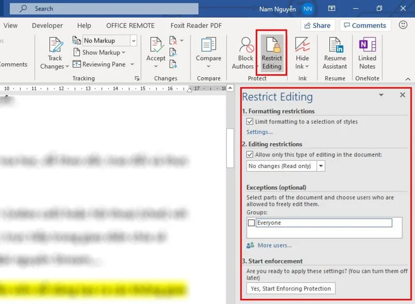
Task: Open No changes (Read only) dropdown
Action: click(321, 166)
